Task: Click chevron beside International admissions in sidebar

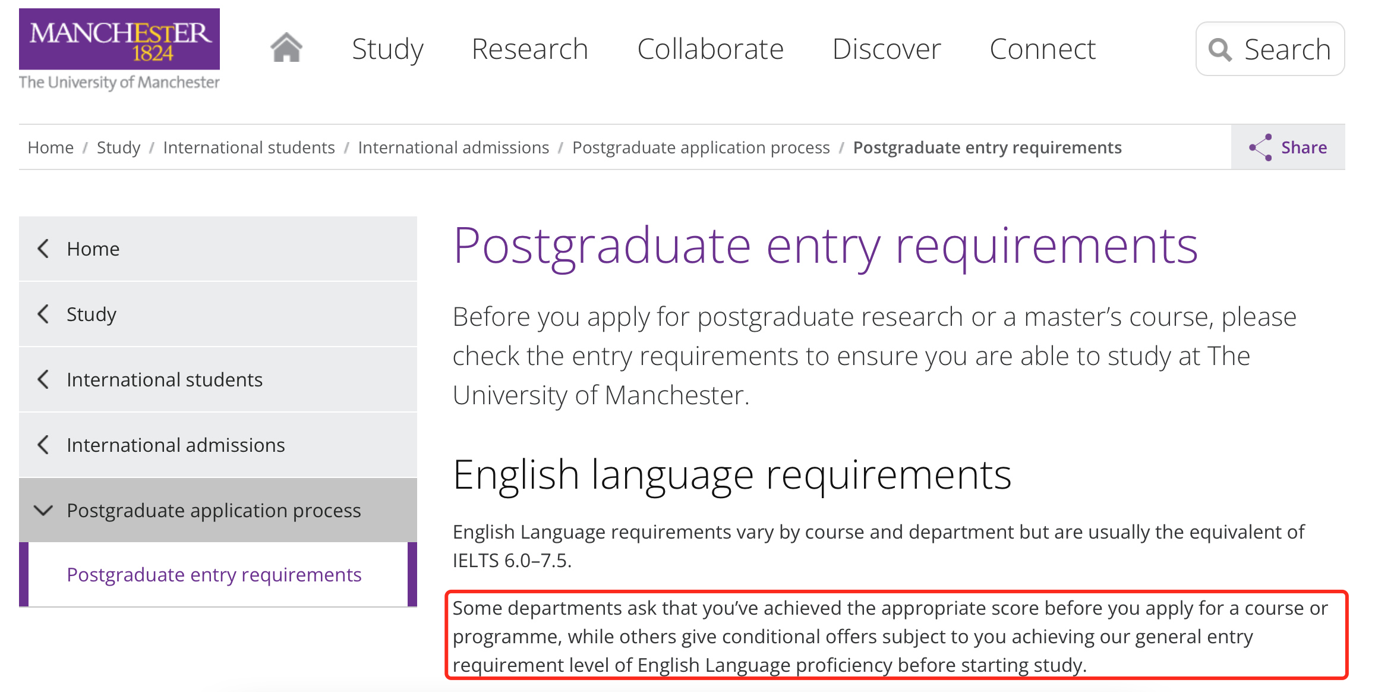Action: pos(43,445)
